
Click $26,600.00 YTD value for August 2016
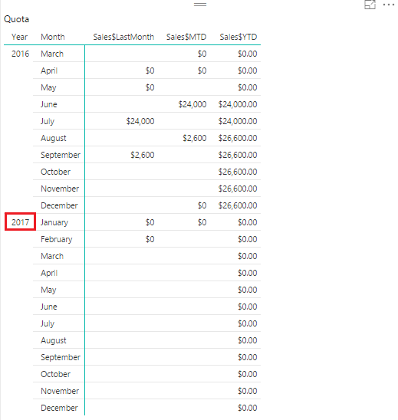pyautogui.click(x=238, y=138)
